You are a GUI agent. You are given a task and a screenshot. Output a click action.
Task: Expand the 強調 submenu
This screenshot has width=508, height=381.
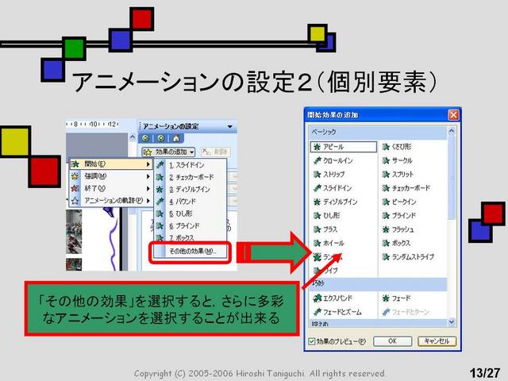pos(110,176)
